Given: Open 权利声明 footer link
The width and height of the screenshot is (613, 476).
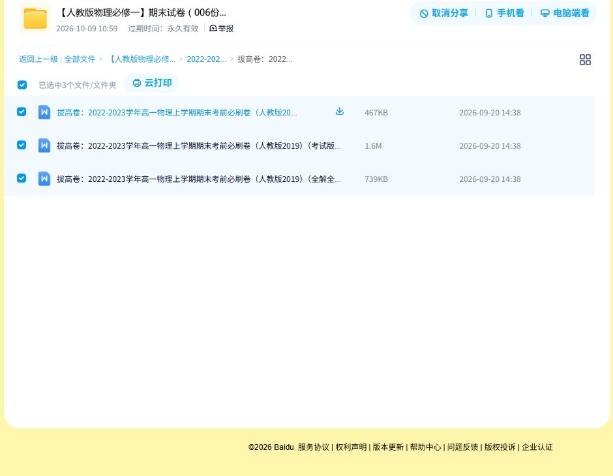Looking at the screenshot, I should [351, 447].
